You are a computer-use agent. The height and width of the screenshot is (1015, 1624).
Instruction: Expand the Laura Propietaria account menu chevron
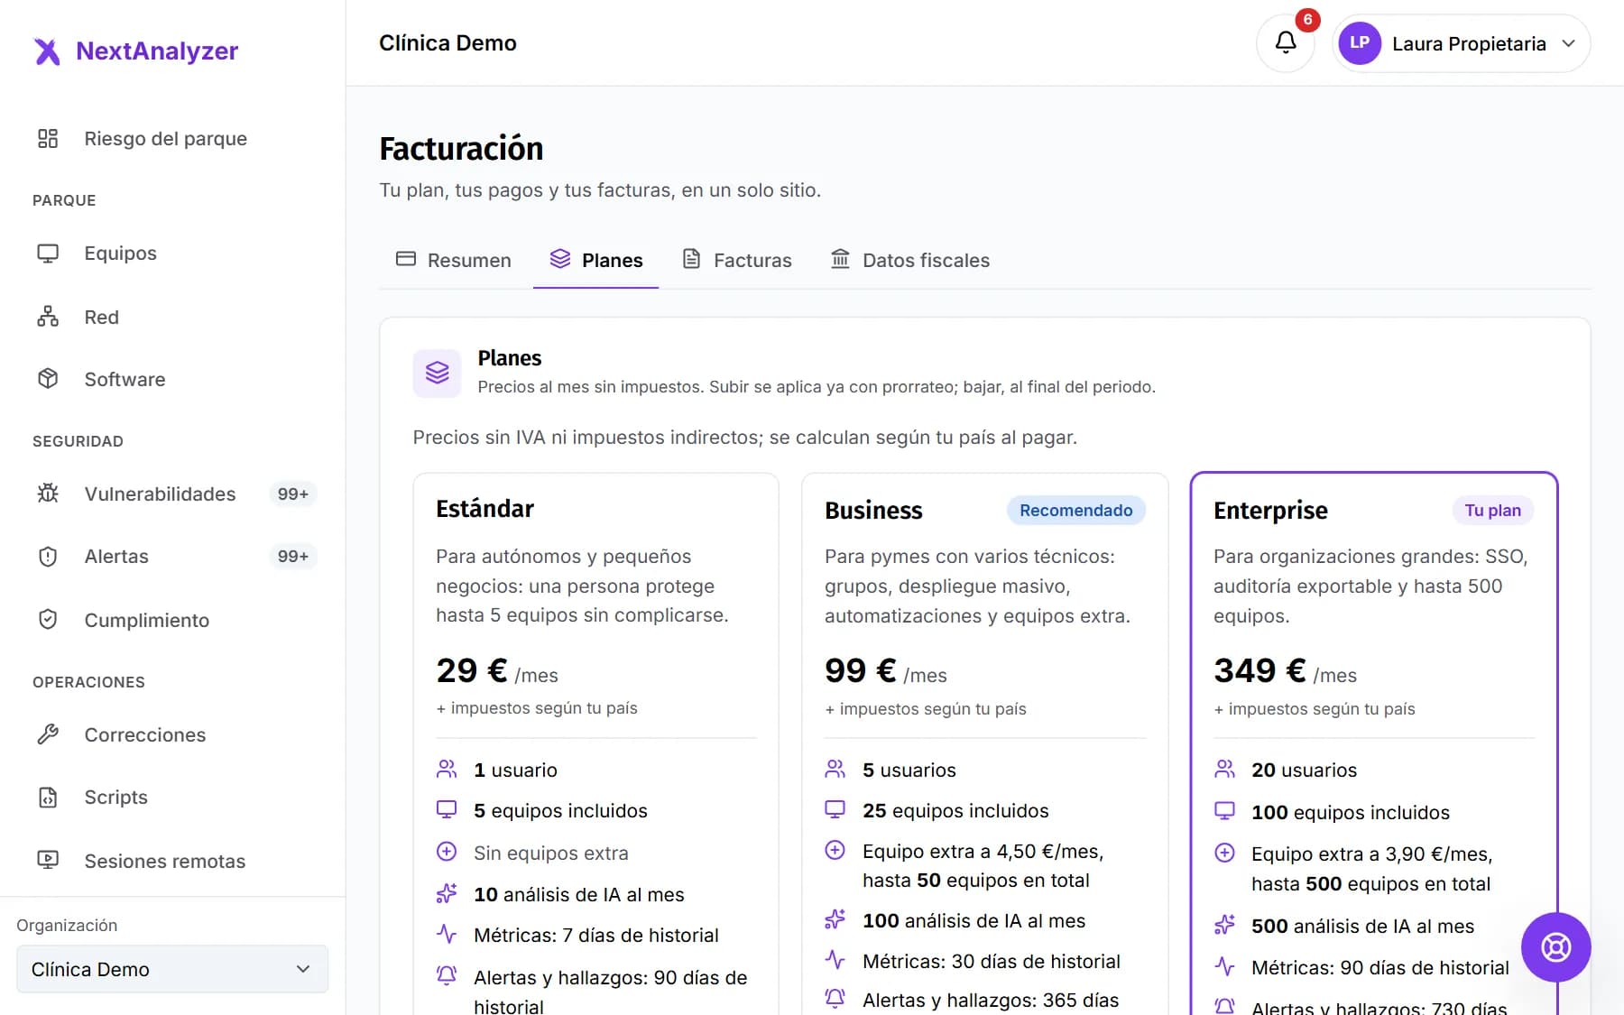(1568, 43)
